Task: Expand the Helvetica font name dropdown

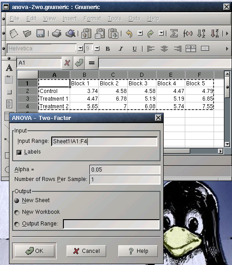Action: 80,49
